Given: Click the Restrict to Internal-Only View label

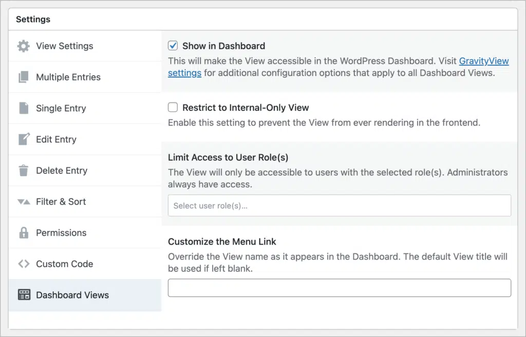Looking at the screenshot, I should coord(246,108).
